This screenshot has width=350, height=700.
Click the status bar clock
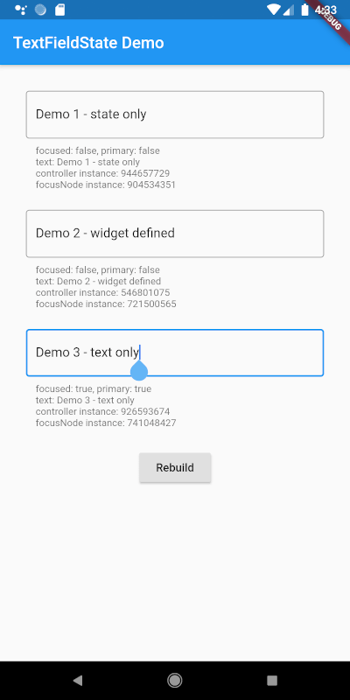point(325,10)
